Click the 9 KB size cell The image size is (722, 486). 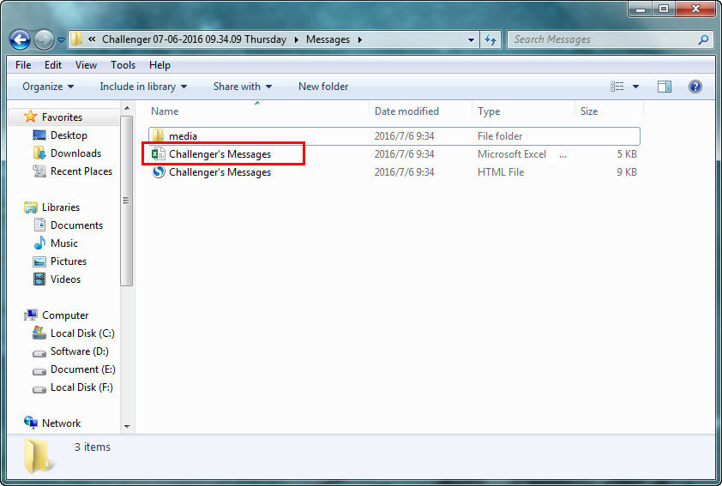click(627, 172)
